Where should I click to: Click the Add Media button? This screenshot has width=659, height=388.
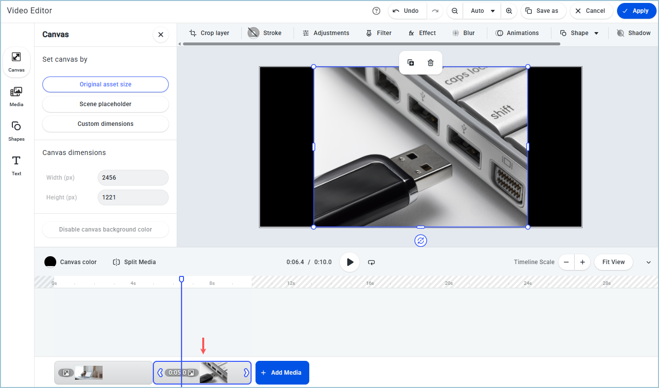click(x=282, y=373)
